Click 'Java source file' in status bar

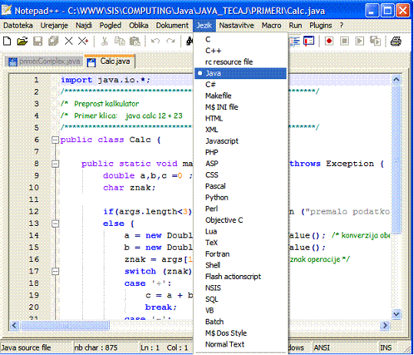(26, 348)
